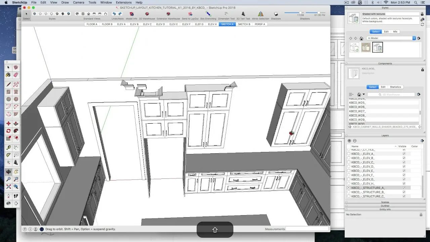Choose Front standard view house icon
The image size is (430, 242).
coord(88,14)
